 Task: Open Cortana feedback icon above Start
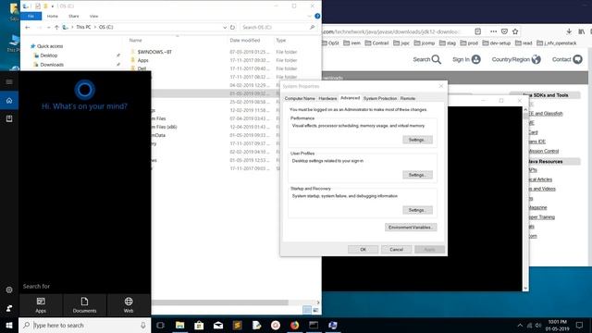click(x=9, y=308)
